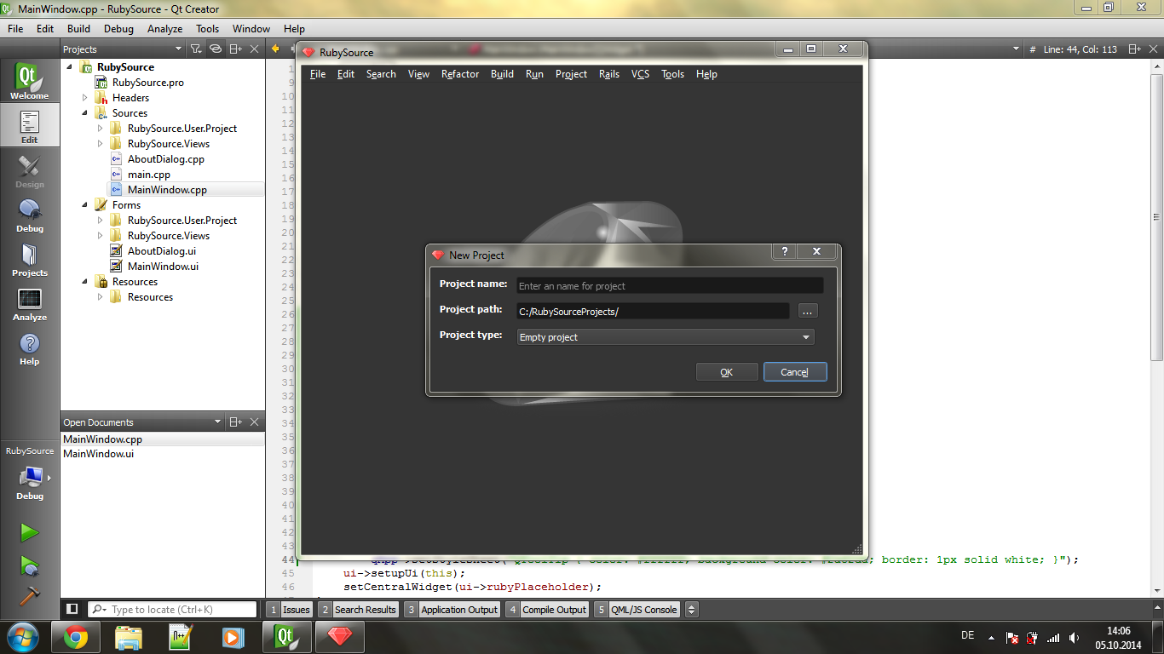Click the Windows Start button
The width and height of the screenshot is (1164, 654).
22,637
